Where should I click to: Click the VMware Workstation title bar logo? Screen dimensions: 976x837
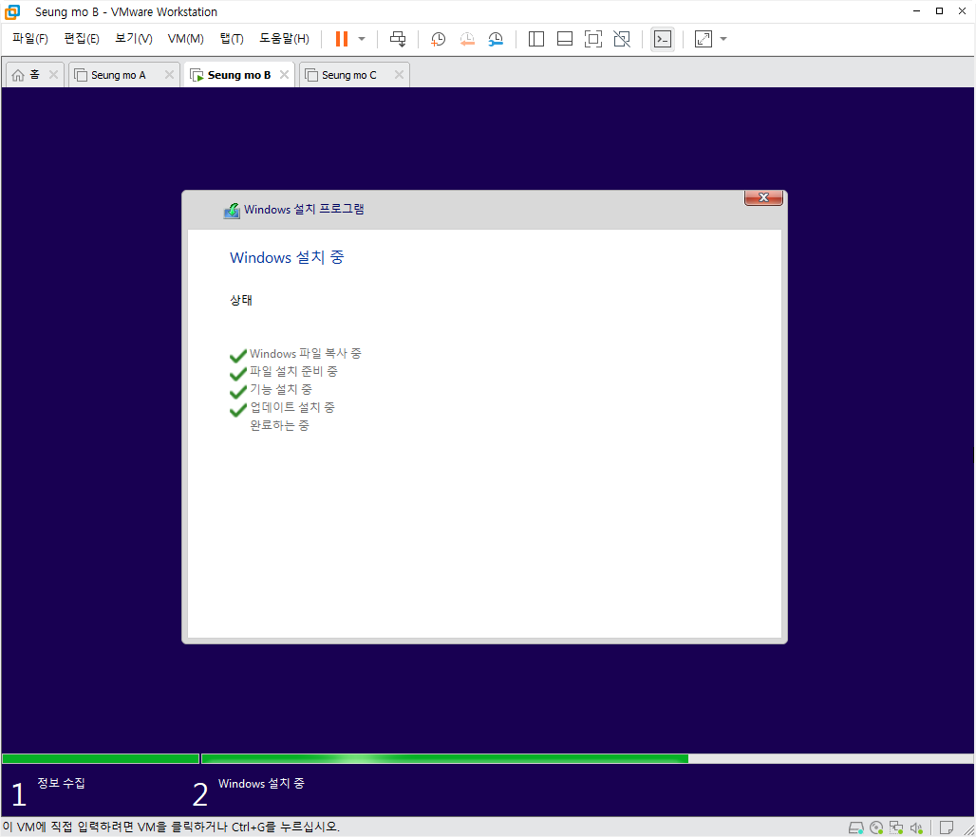[12, 11]
